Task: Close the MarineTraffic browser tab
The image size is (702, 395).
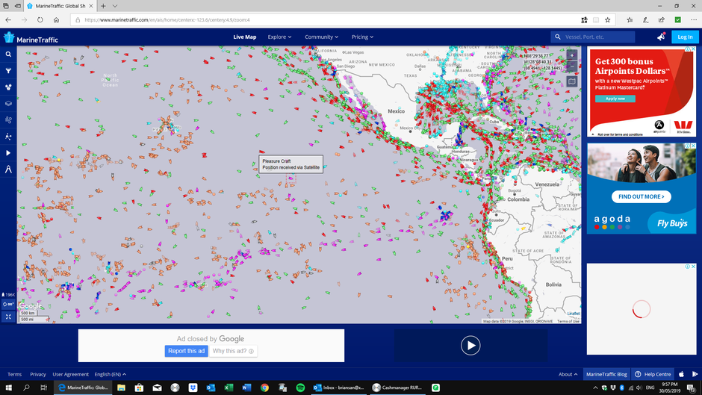Action: tap(91, 6)
